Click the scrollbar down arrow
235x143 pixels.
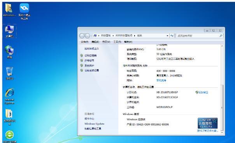(x=222, y=133)
